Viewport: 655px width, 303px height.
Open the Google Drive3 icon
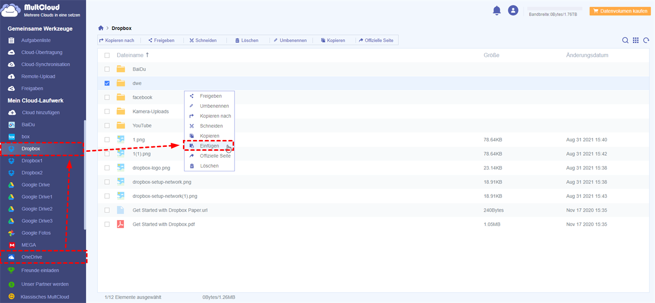(x=12, y=221)
